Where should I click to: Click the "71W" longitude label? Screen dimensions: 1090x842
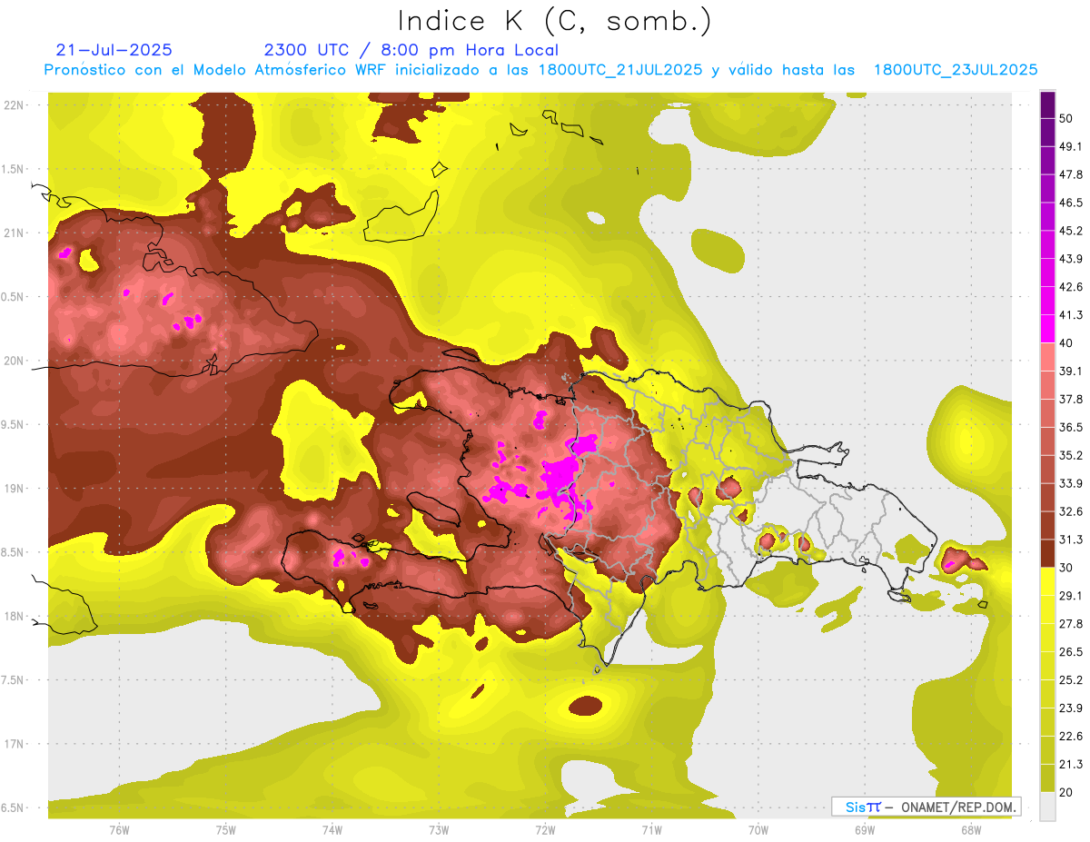click(651, 830)
